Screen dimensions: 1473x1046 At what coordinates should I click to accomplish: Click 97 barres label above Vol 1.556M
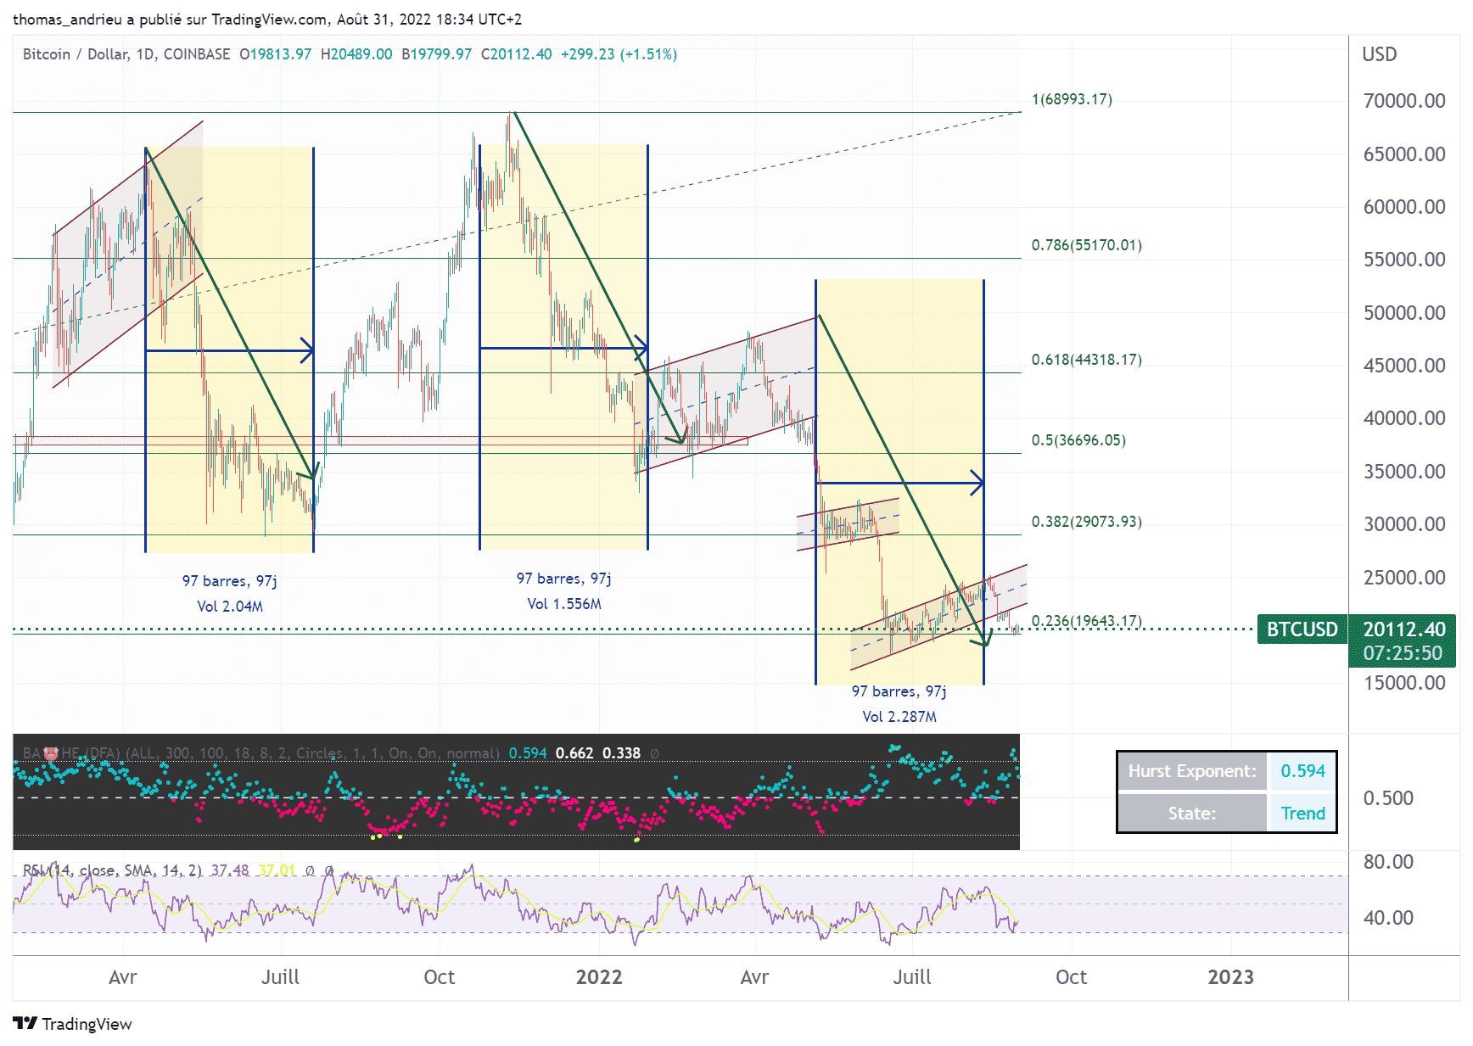tap(564, 579)
